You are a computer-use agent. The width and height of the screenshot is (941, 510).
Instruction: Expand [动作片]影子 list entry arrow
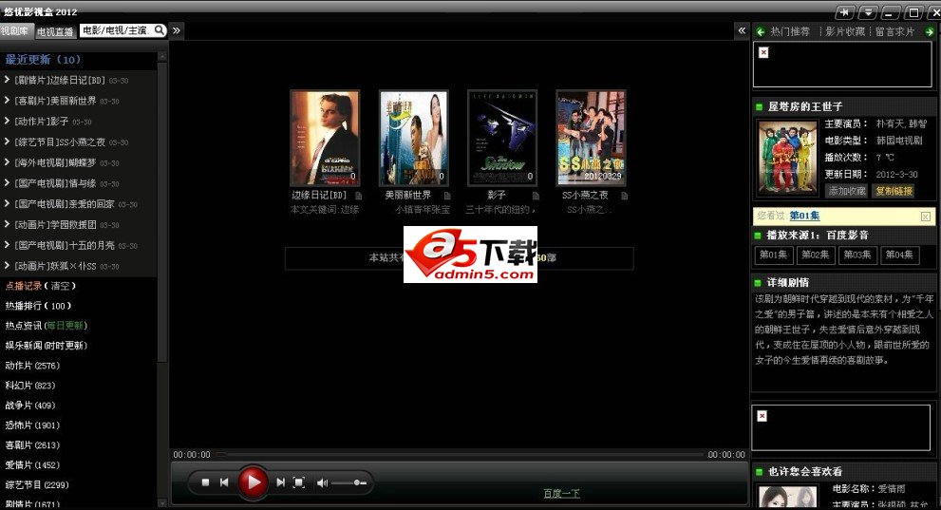click(7, 121)
